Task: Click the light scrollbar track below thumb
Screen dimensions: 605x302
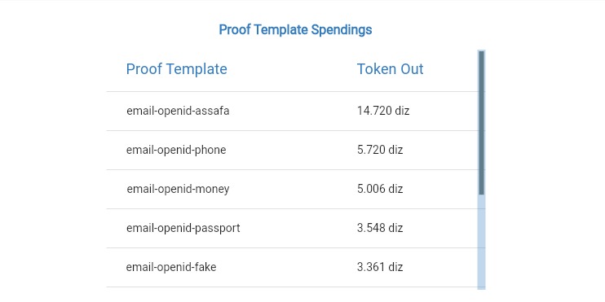Action: pyautogui.click(x=482, y=242)
